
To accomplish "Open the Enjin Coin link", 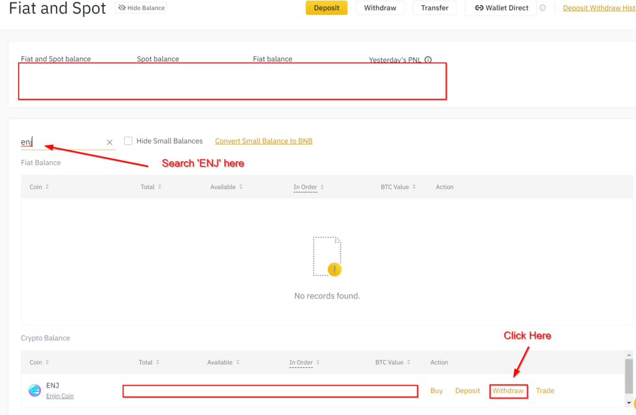I will click(x=60, y=396).
